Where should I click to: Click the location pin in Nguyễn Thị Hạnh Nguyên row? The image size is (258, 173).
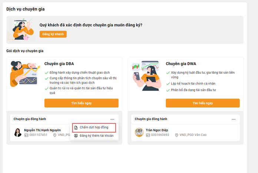tap(55, 135)
